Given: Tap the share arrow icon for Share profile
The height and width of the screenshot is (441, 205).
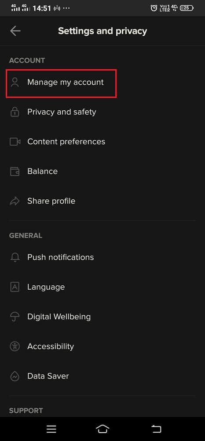Looking at the screenshot, I should [x=15, y=201].
